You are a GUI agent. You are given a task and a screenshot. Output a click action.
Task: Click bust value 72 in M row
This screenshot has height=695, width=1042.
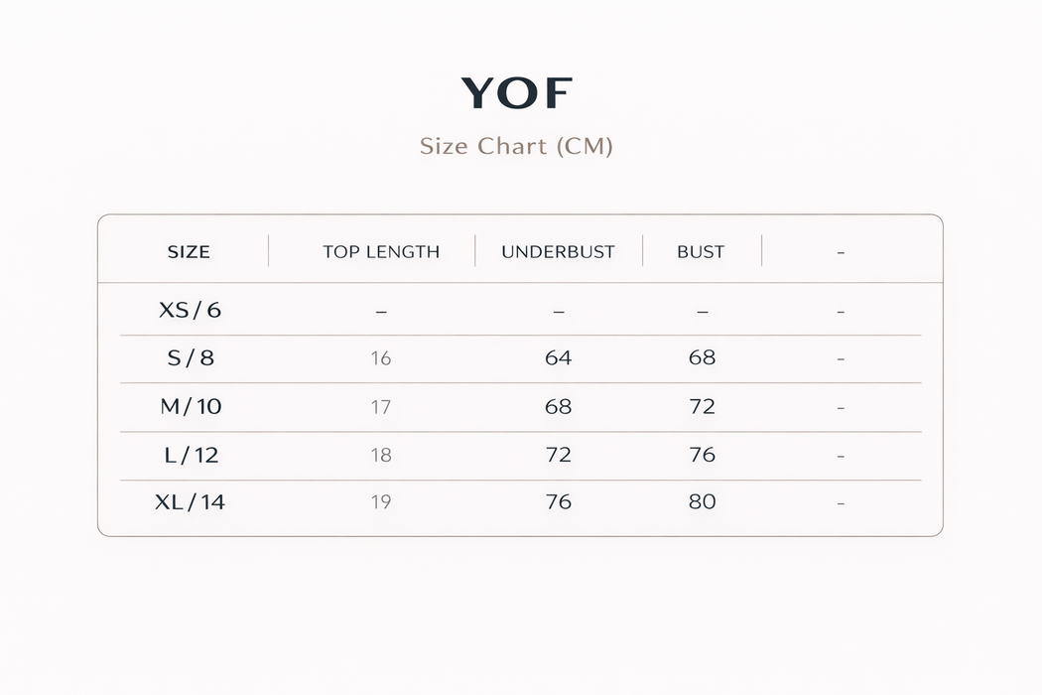[x=702, y=406]
